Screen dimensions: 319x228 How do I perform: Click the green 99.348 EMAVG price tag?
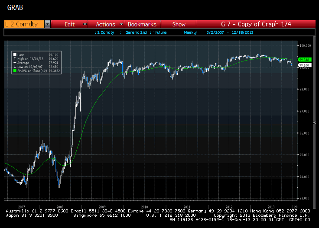click(x=304, y=60)
